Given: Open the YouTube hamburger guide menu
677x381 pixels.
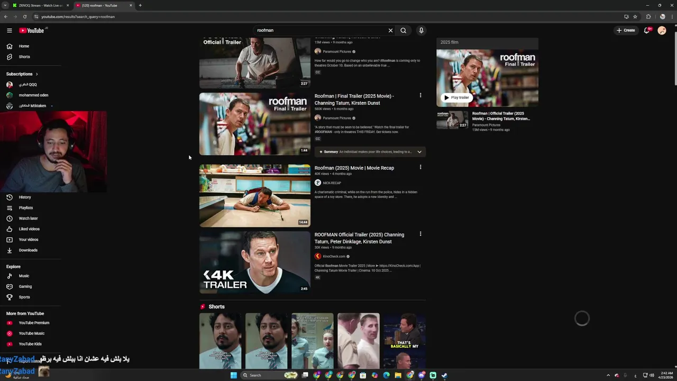Looking at the screenshot, I should click(x=9, y=30).
